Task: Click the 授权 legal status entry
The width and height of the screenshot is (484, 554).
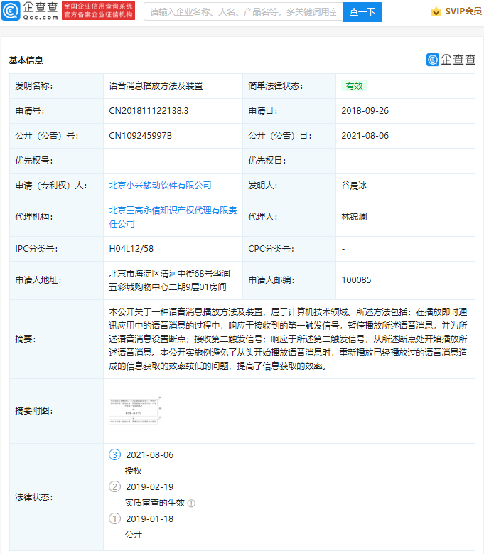Action: tap(134, 471)
